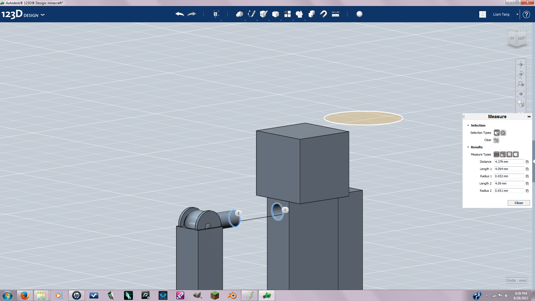Image resolution: width=535 pixels, height=301 pixels.
Task: Open the Grouping tools menu
Action: click(x=299, y=14)
